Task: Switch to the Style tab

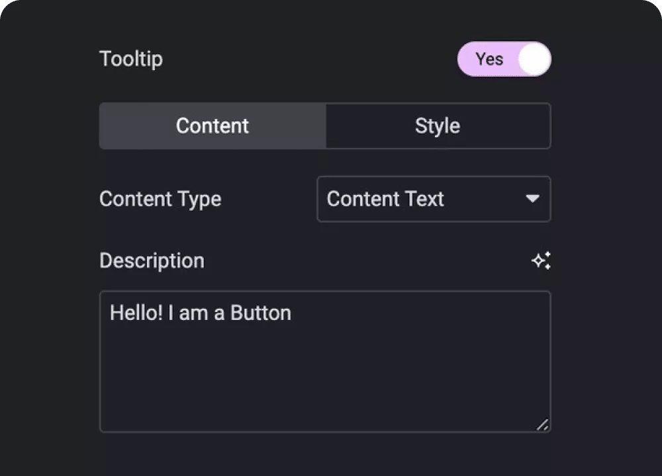Action: pos(438,126)
